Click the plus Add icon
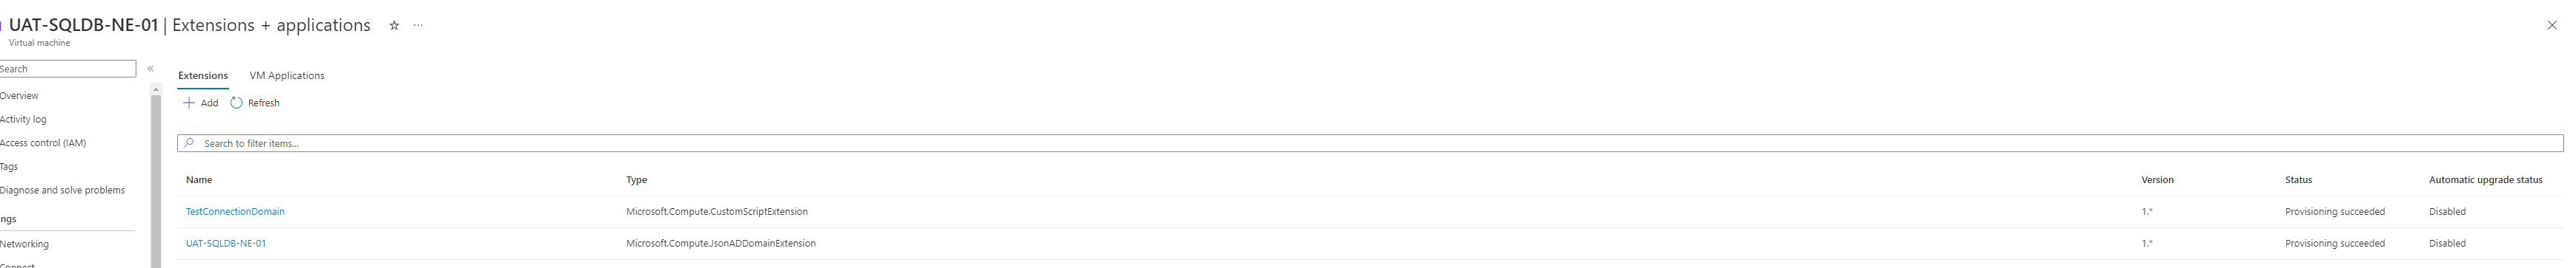The height and width of the screenshot is (268, 2576). (189, 103)
